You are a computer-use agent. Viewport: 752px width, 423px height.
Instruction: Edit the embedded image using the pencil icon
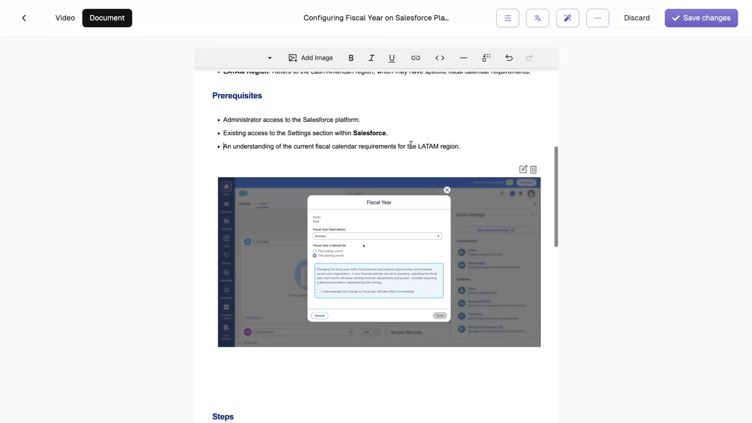tap(522, 169)
